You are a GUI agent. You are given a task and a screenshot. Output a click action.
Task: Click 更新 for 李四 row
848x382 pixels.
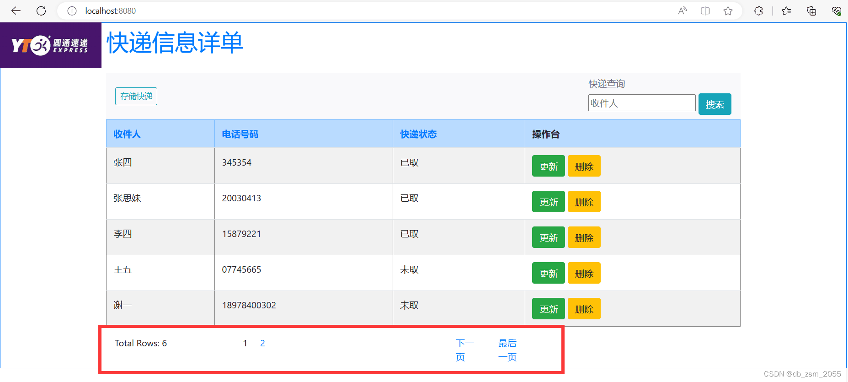click(x=549, y=237)
